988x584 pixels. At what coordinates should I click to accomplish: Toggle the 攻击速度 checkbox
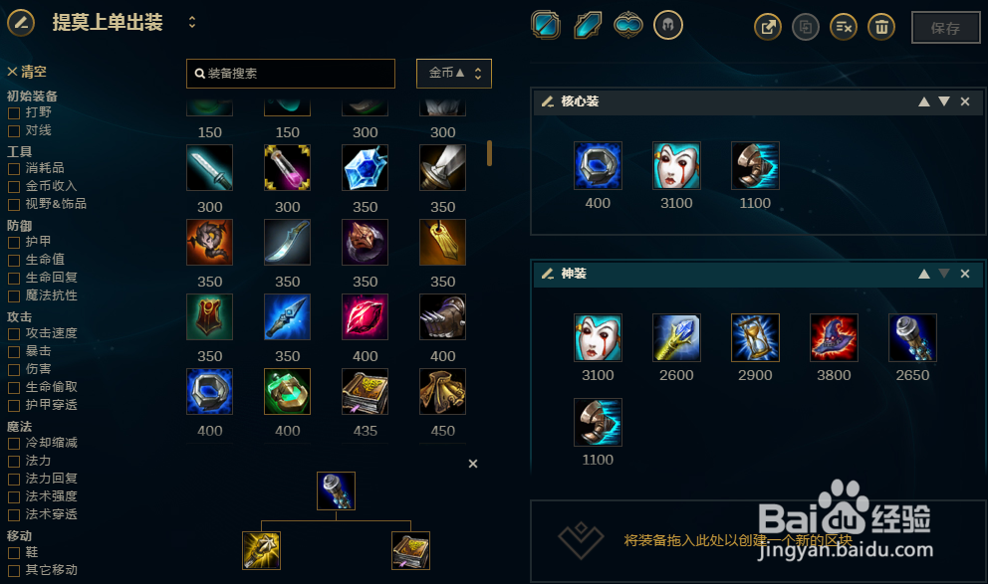tap(13, 333)
